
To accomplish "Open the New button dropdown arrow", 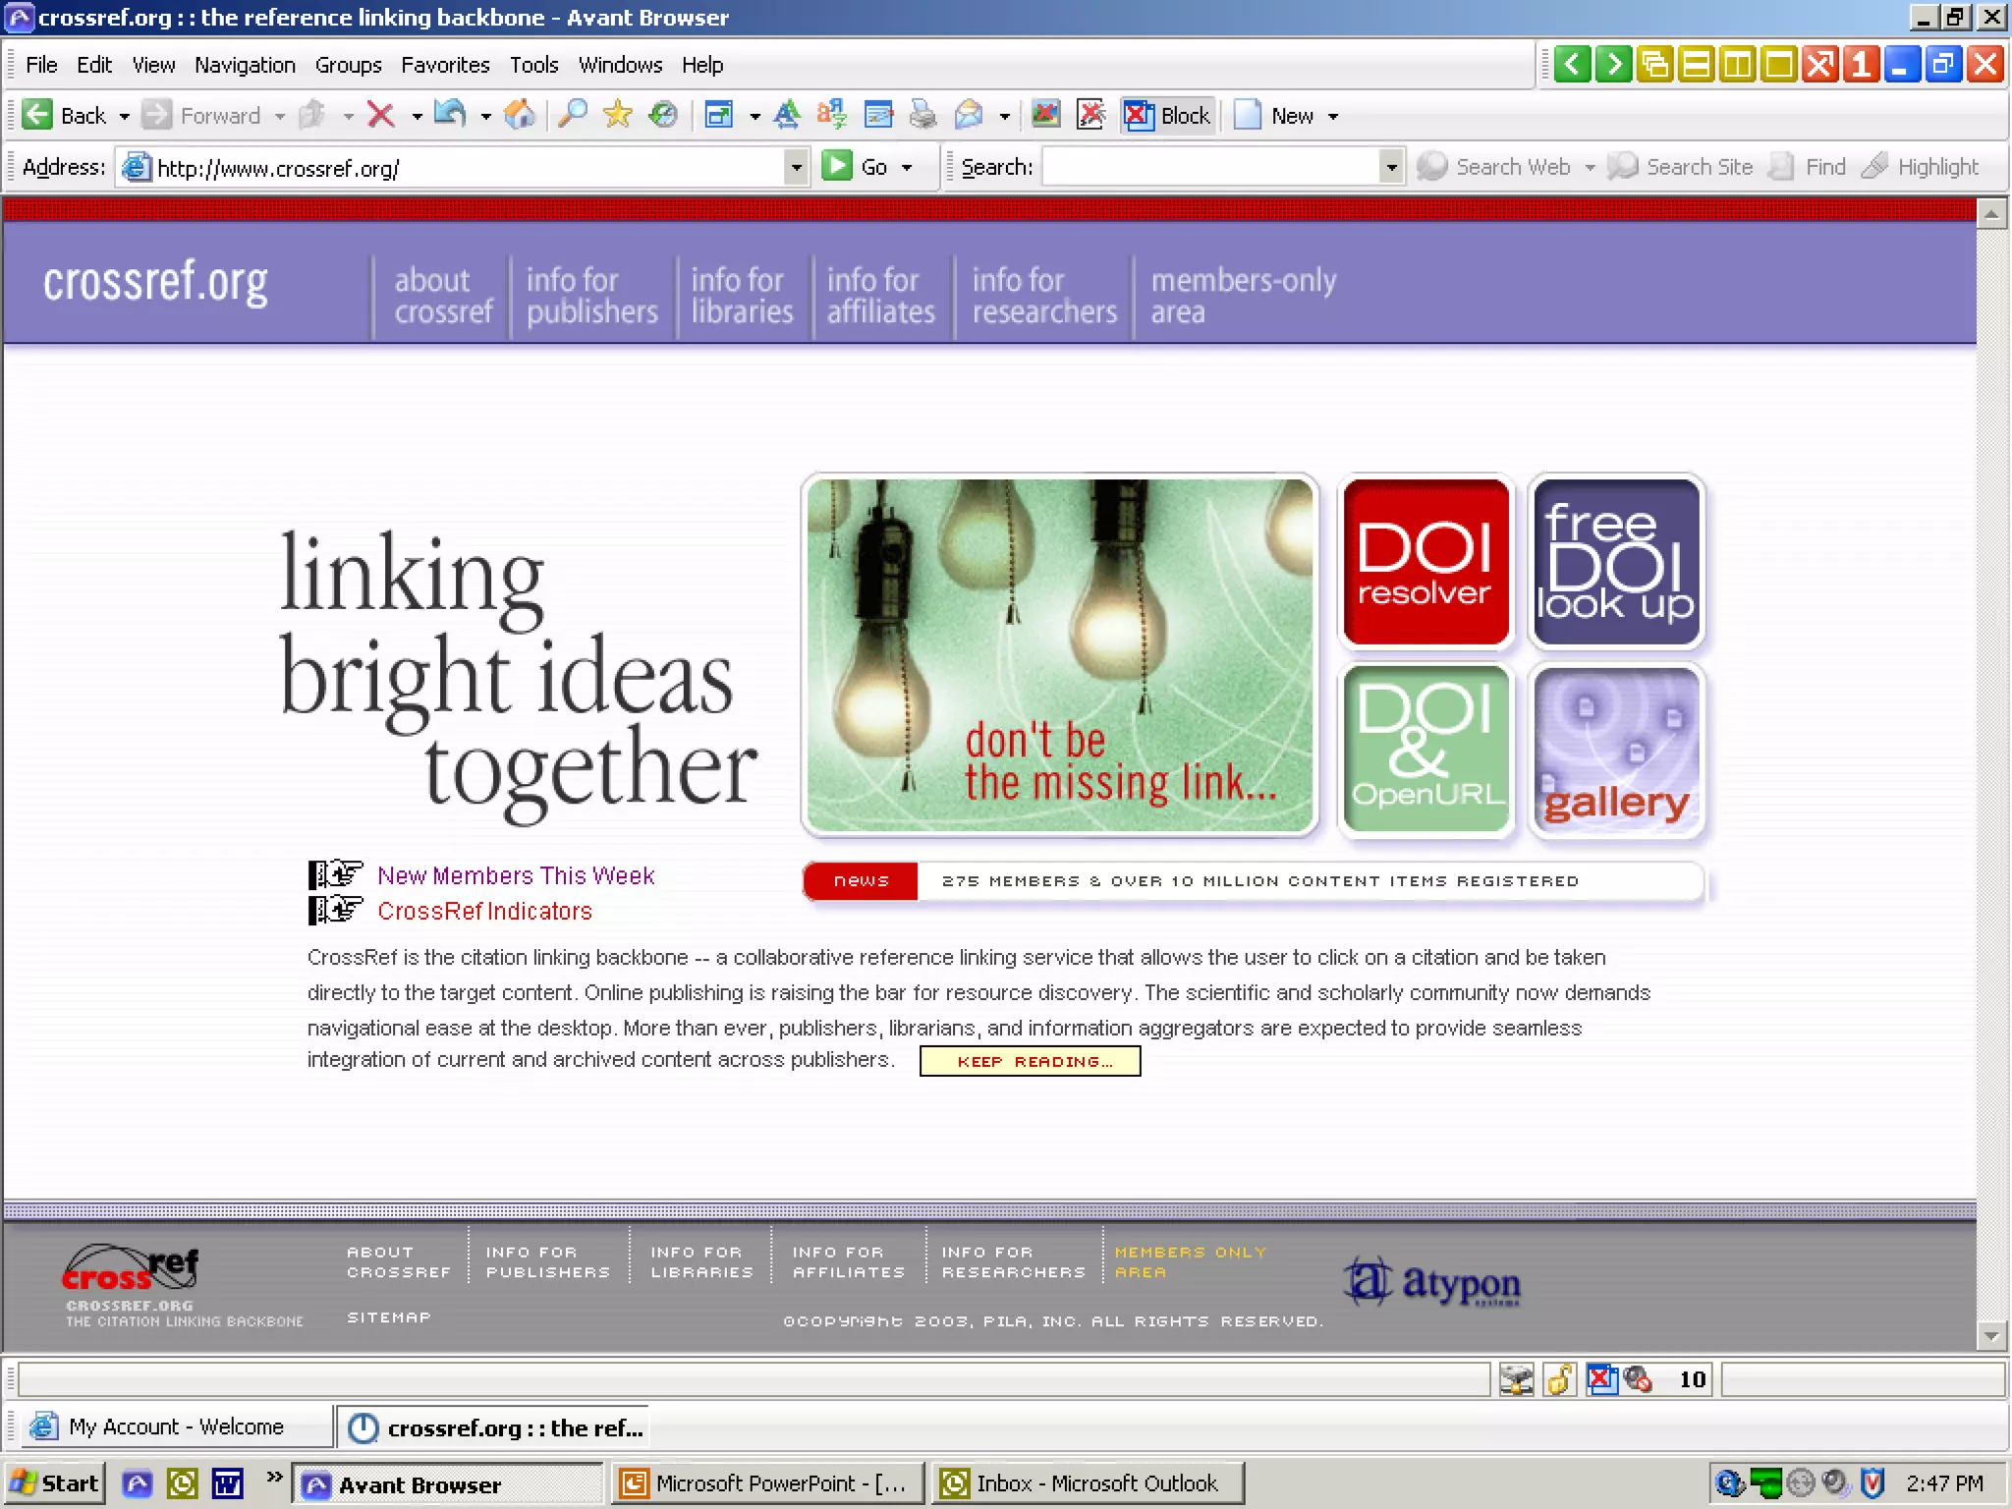I will click(1333, 116).
